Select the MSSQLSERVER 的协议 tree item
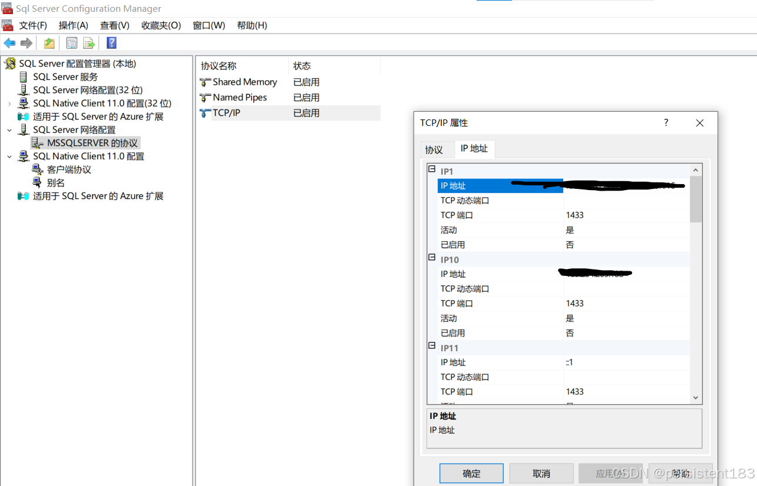Viewport: 757px width, 486px height. pos(92,143)
